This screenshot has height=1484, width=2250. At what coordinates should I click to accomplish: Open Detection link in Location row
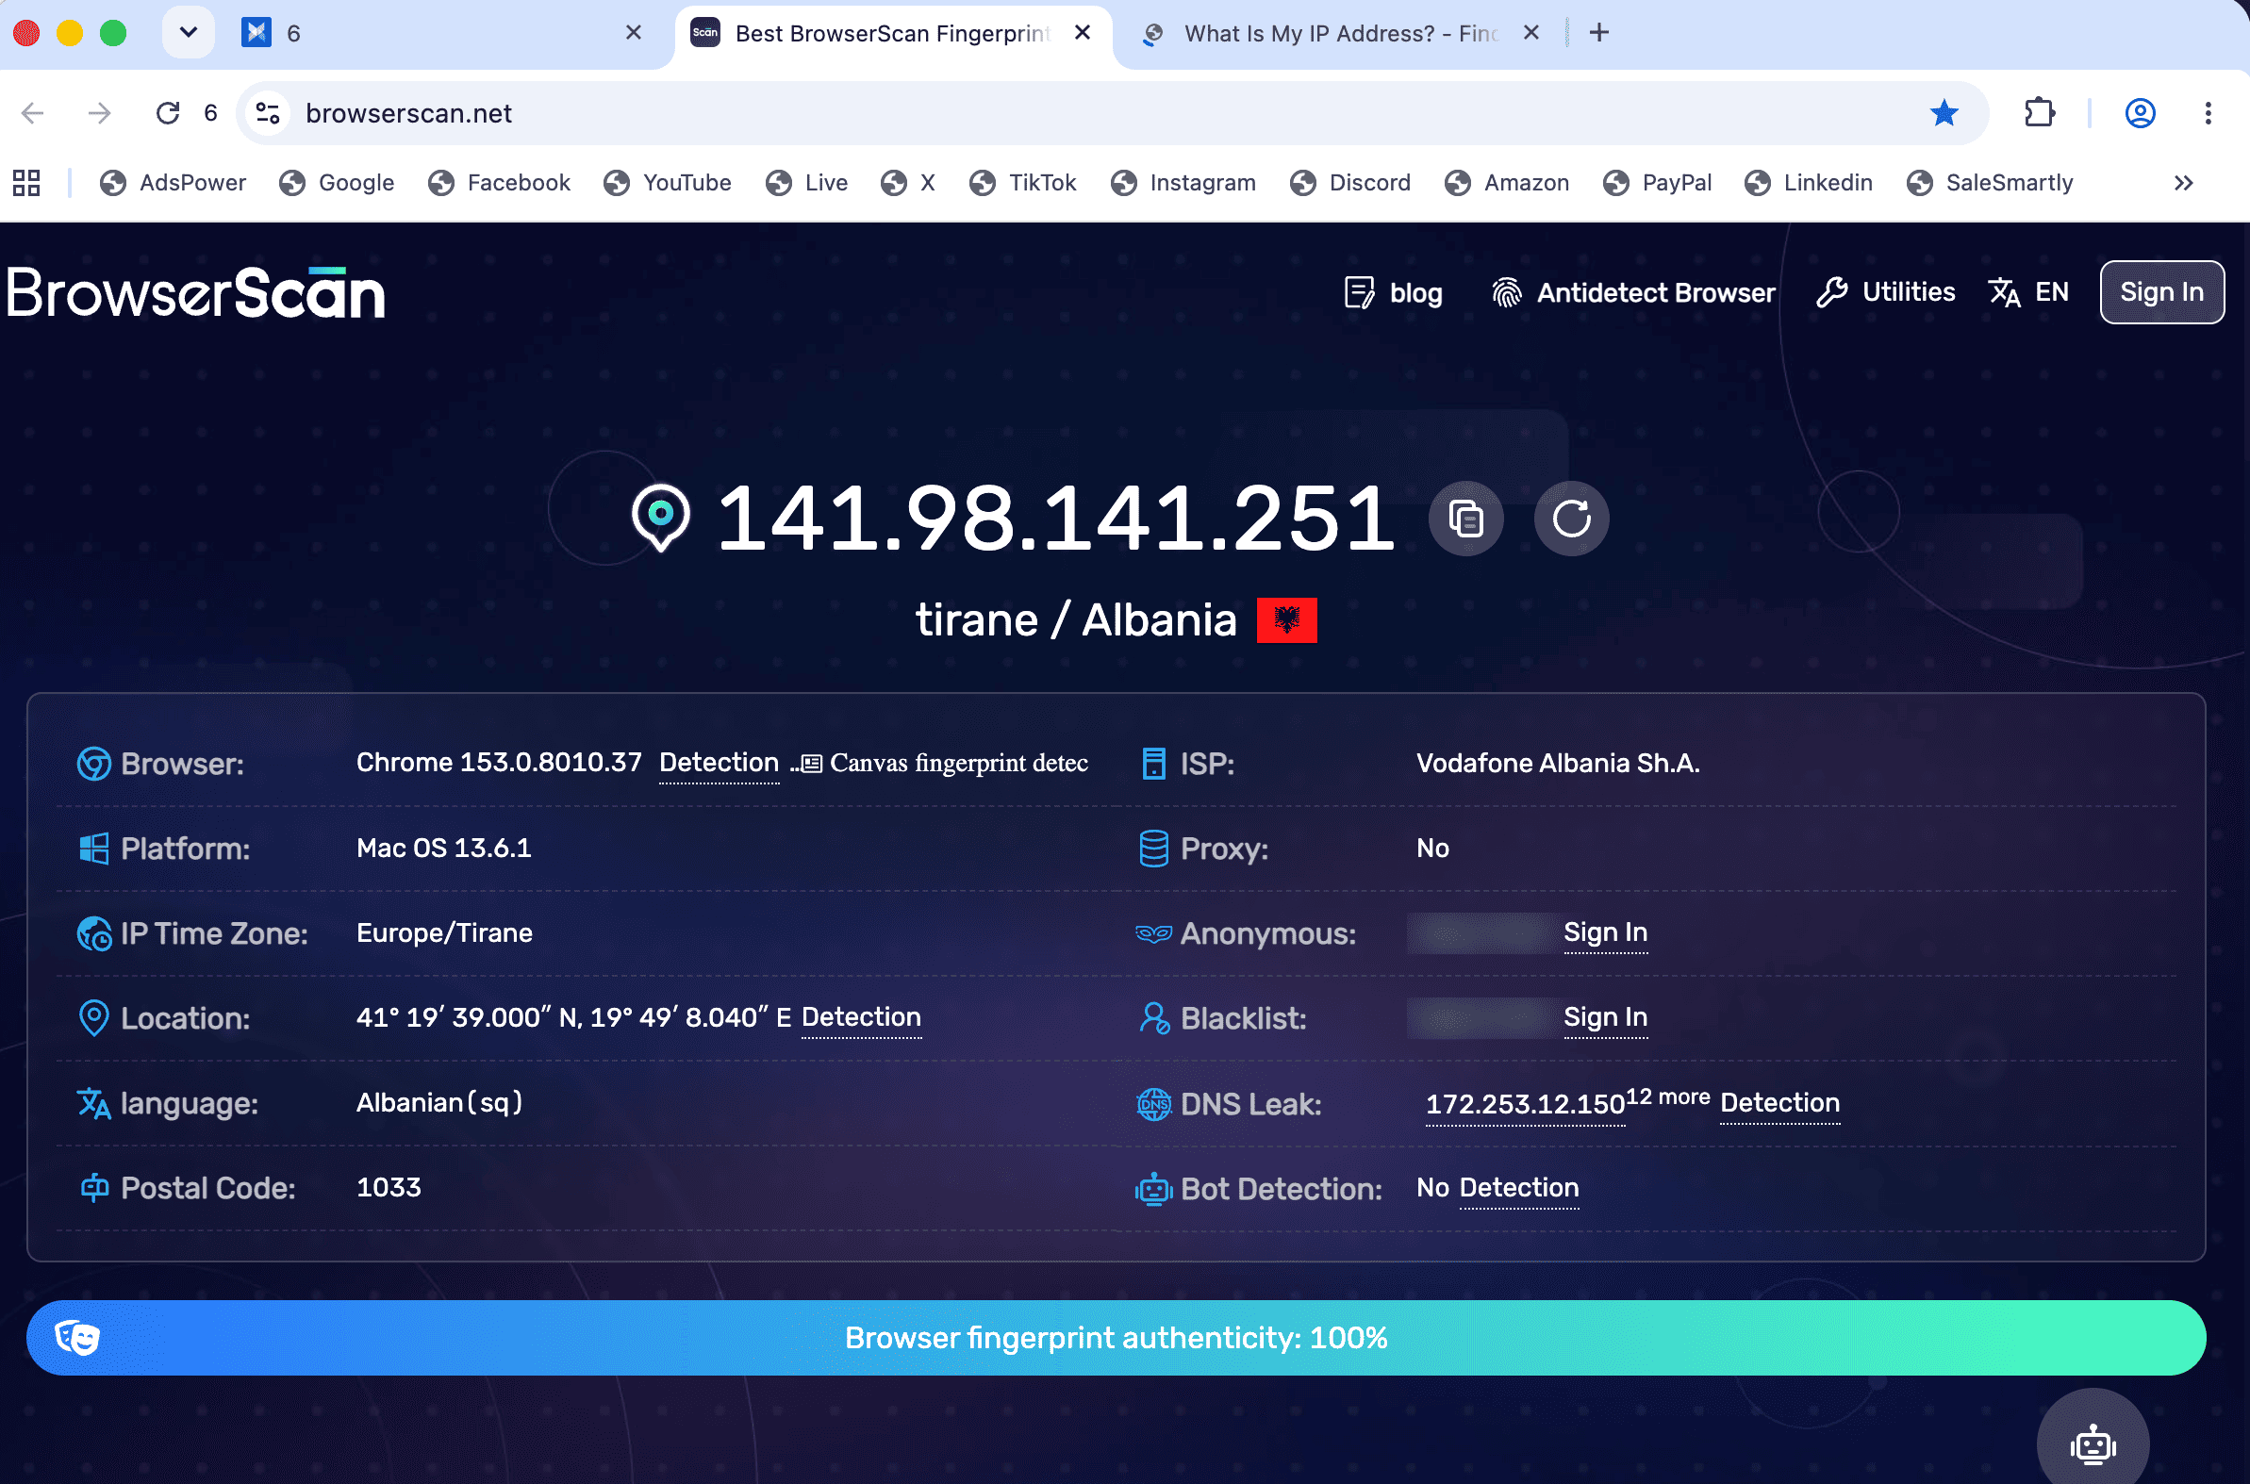(861, 1017)
